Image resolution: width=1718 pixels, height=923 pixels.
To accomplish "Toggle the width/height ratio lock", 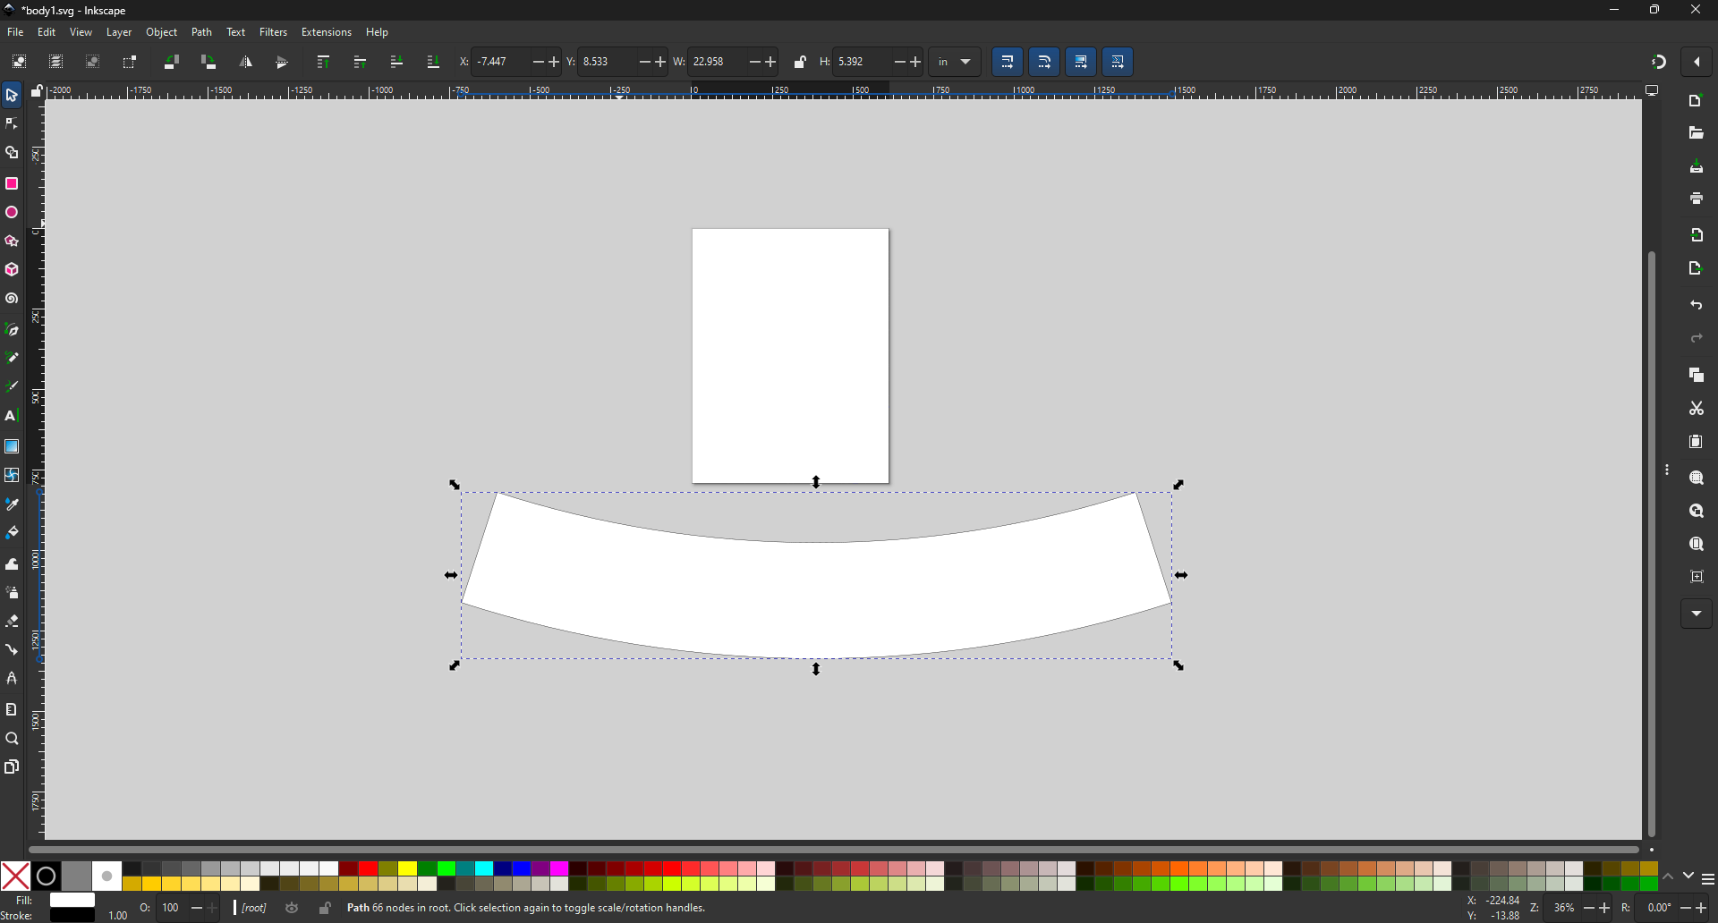I will click(x=801, y=63).
